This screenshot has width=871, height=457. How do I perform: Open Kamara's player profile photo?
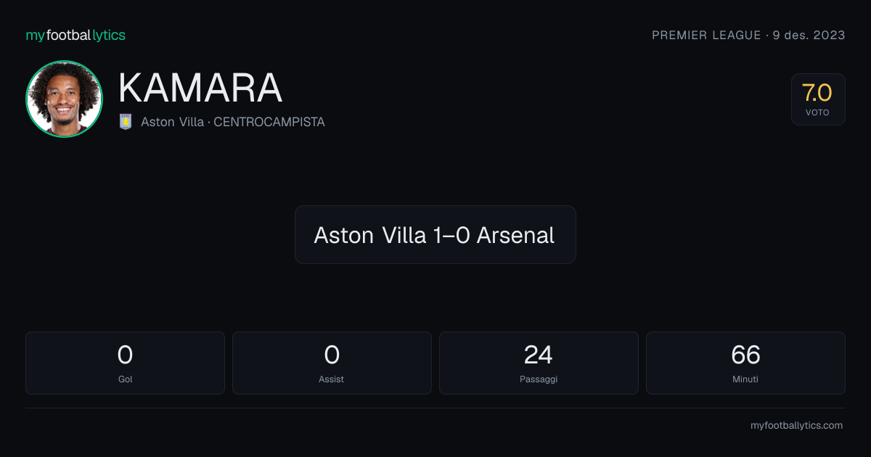click(64, 99)
